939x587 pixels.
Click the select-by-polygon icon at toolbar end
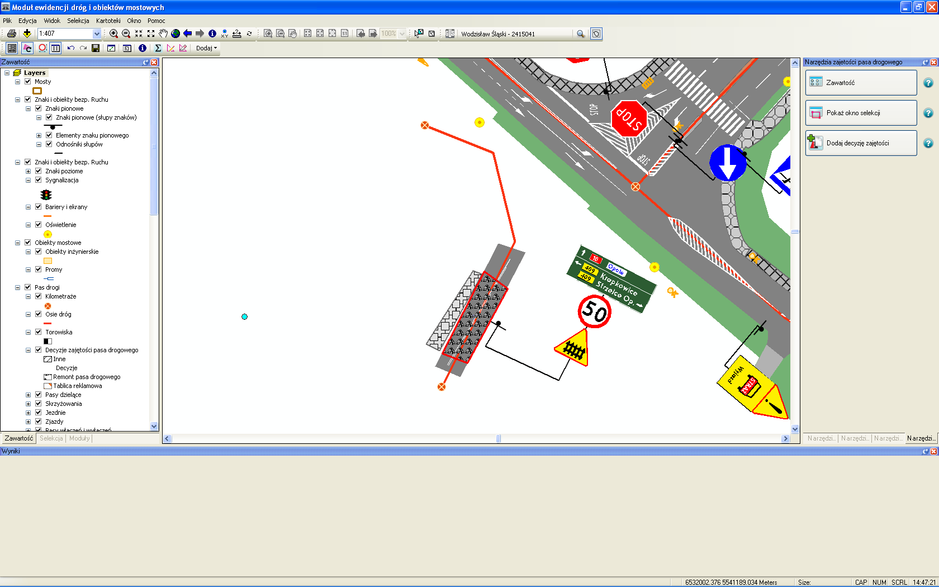point(596,34)
